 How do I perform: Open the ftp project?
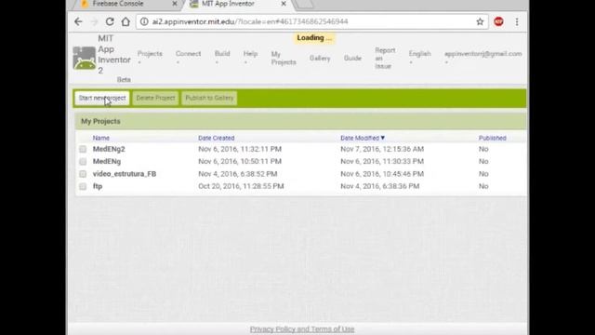tap(98, 186)
